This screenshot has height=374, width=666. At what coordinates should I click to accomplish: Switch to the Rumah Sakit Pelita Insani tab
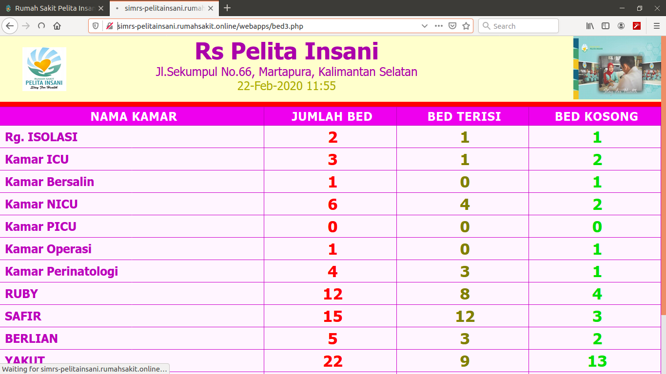pyautogui.click(x=55, y=8)
